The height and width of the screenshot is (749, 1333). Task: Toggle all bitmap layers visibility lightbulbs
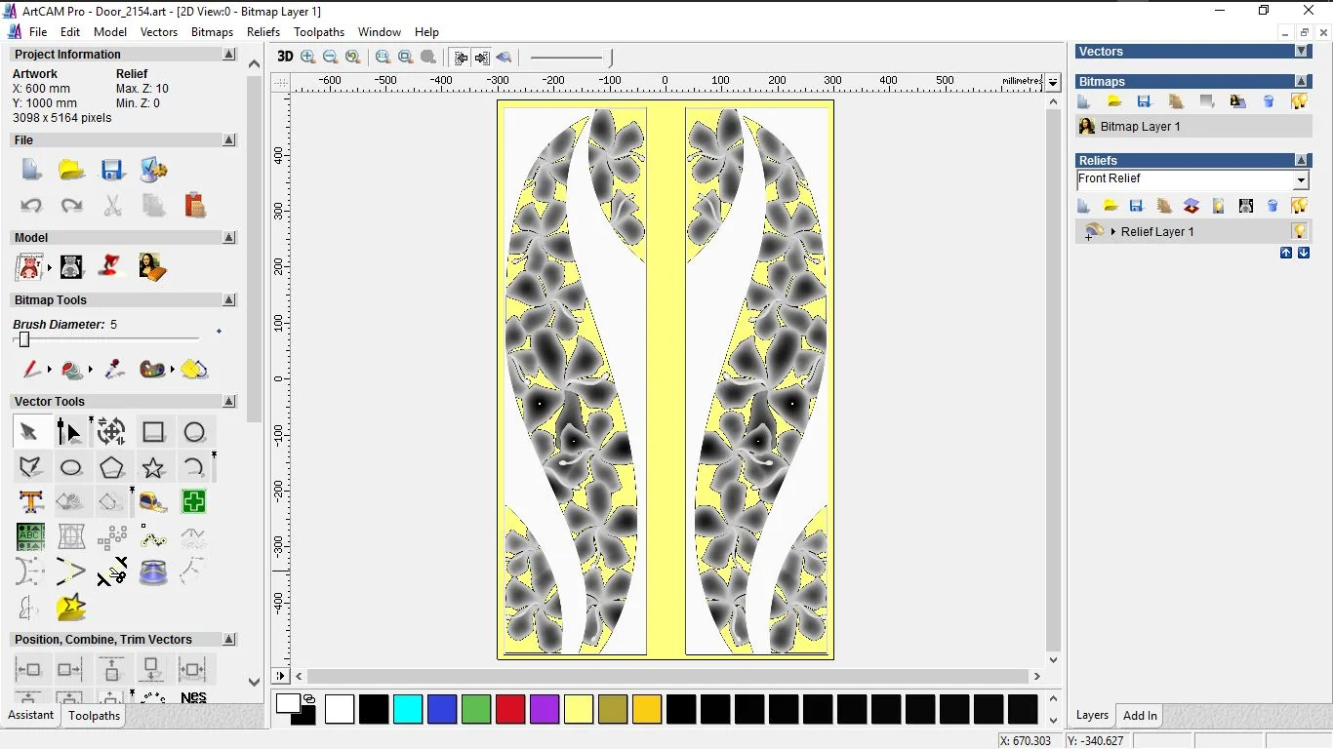pos(1299,101)
